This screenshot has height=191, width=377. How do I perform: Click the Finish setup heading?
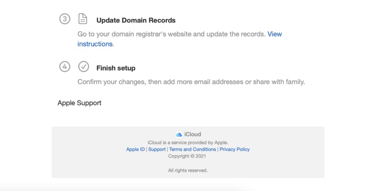(116, 68)
